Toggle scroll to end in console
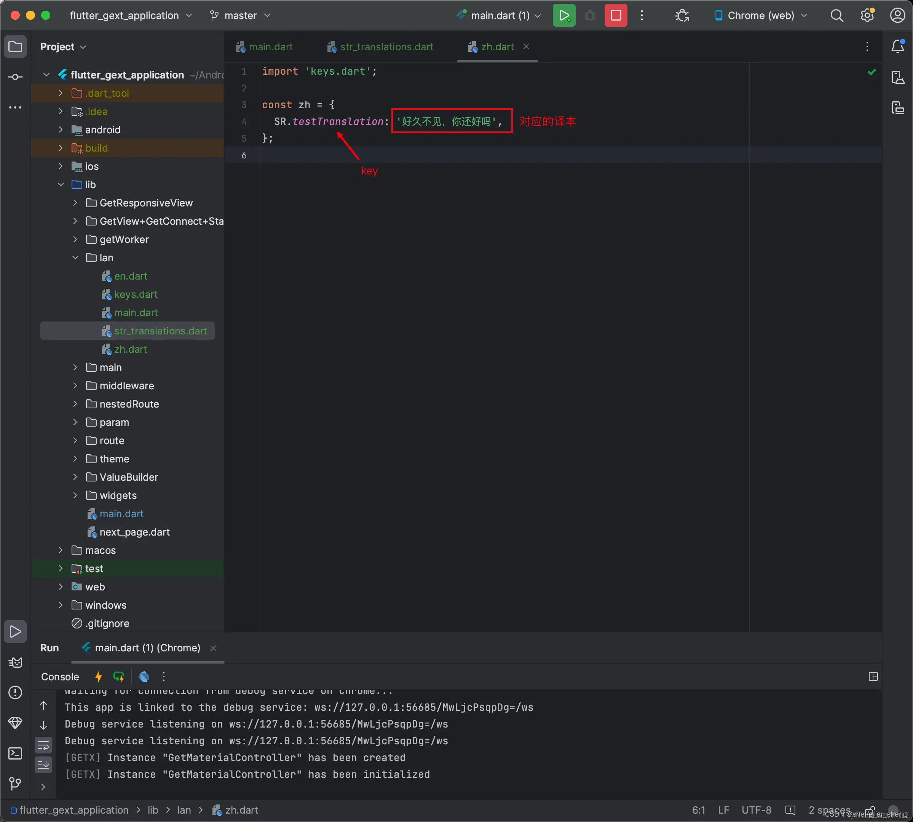This screenshot has height=822, width=913. 43,764
